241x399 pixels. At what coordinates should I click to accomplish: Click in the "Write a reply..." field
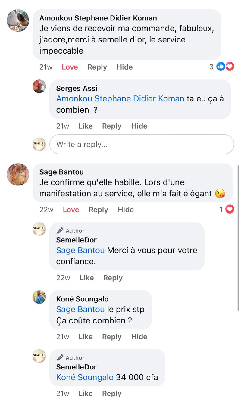(x=142, y=144)
